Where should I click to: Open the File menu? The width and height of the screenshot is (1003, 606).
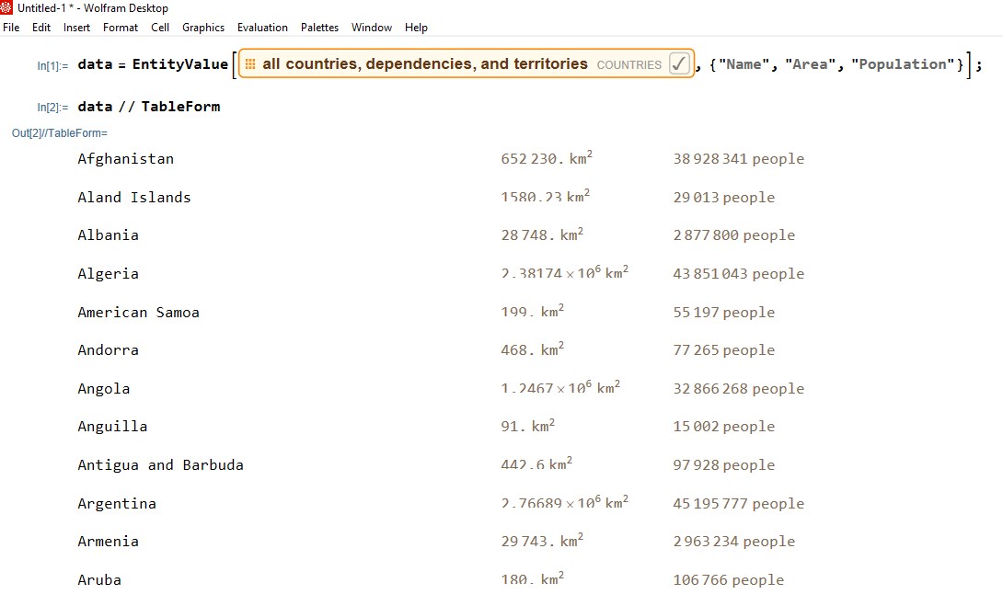(11, 28)
